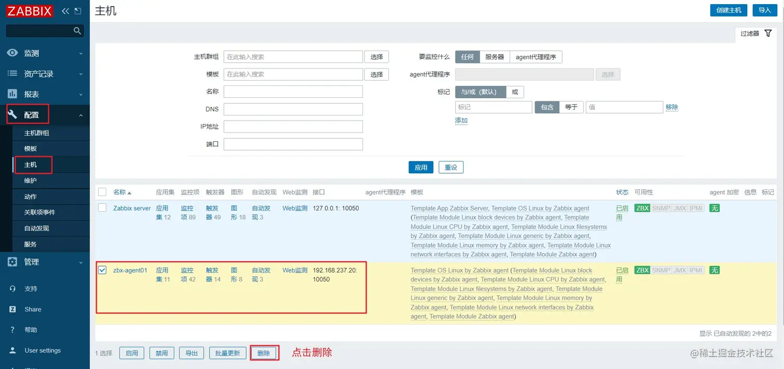Check the Zabbix server row checkbox
Viewport: 784px width, 369px height.
click(102, 208)
